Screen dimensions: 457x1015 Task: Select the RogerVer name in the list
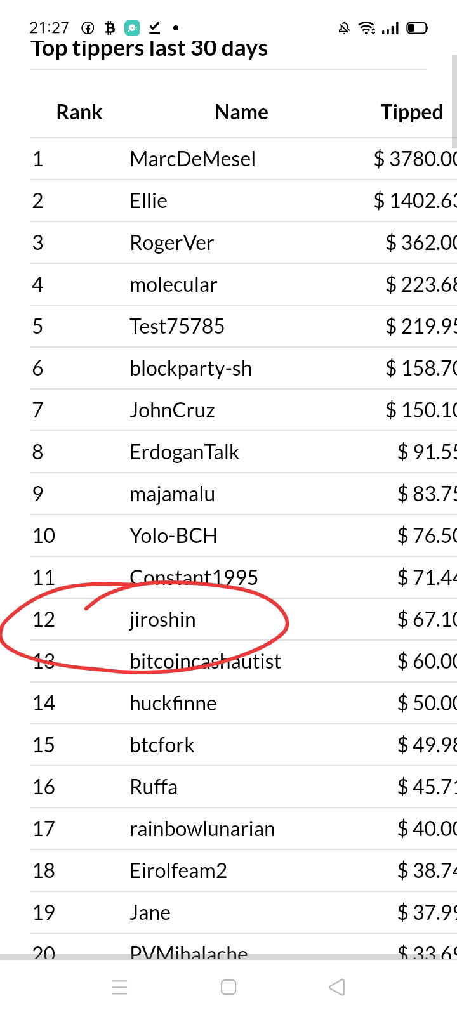pos(171,242)
